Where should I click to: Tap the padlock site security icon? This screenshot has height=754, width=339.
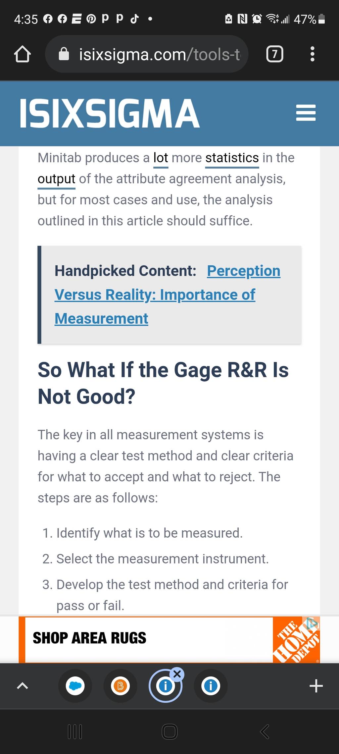coord(64,54)
